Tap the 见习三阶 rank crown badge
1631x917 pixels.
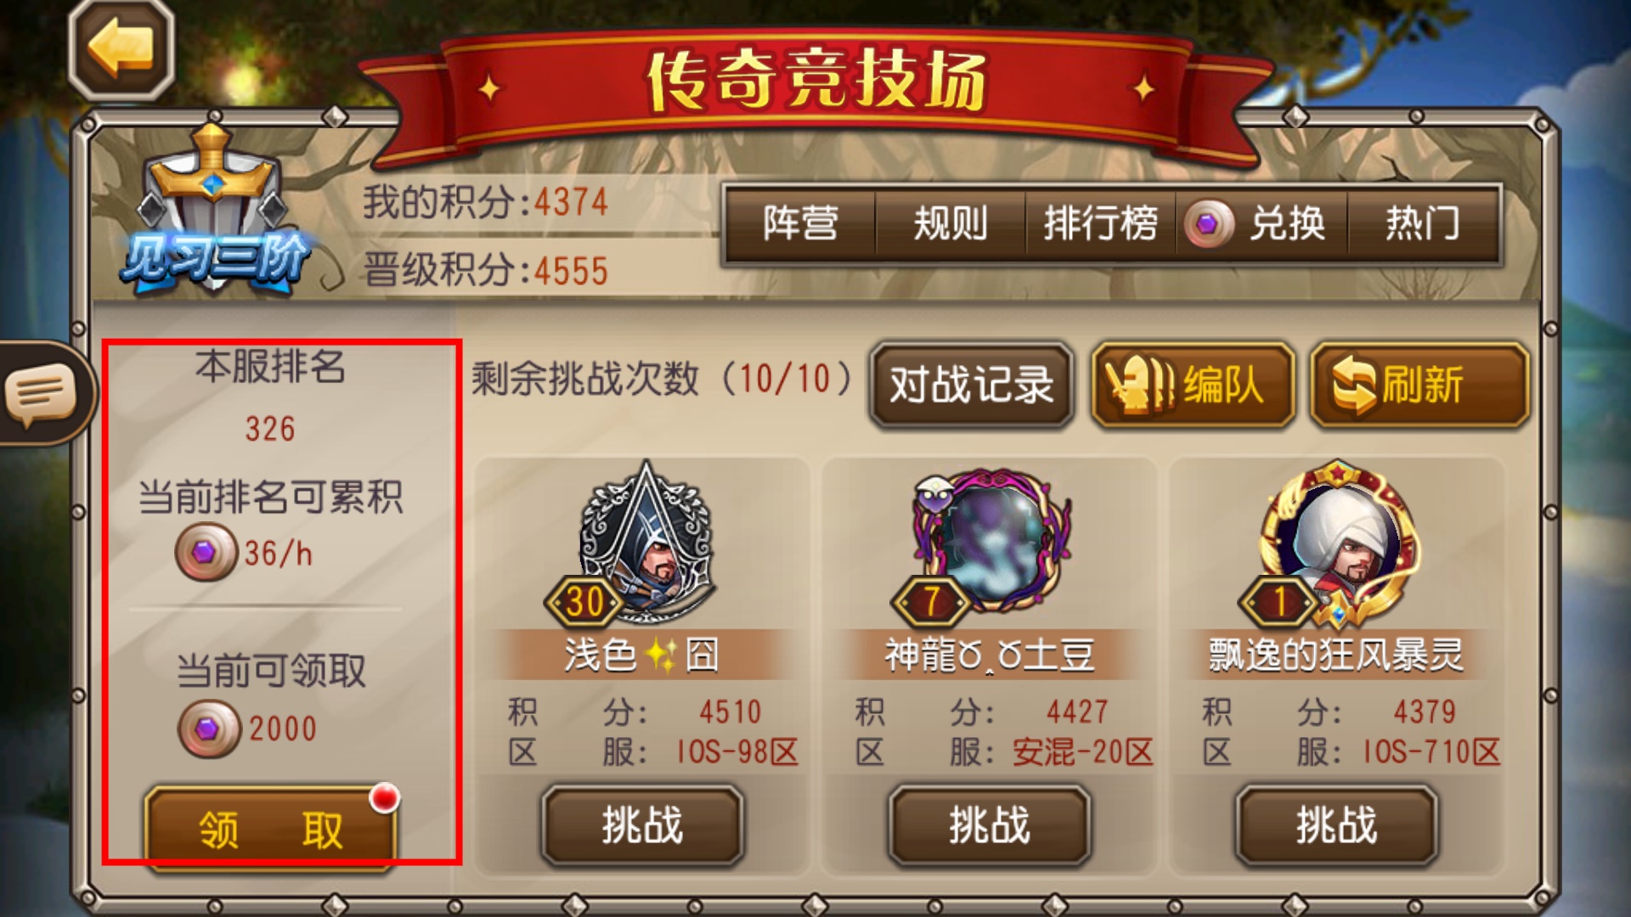(215, 212)
